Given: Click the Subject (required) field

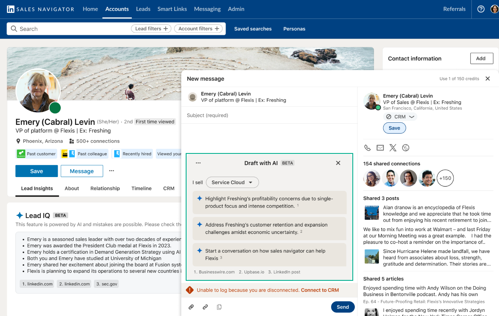Looking at the screenshot, I should coord(269,115).
